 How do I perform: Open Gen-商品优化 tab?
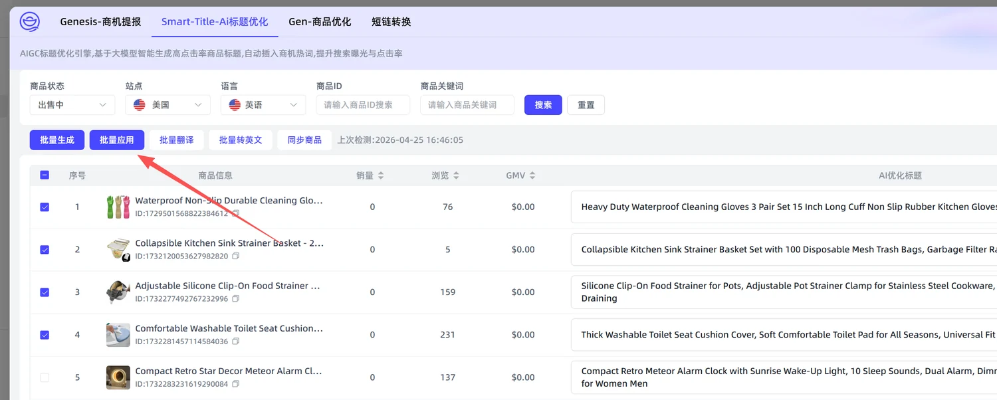(x=320, y=22)
